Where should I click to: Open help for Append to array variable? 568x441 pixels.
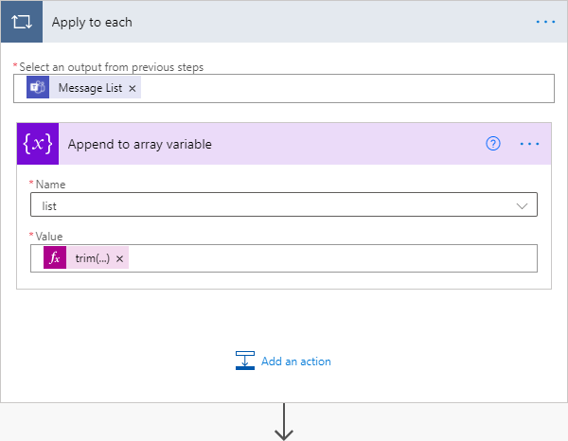tap(492, 144)
